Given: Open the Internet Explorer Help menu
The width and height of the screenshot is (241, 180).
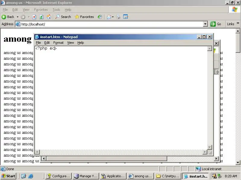Looking at the screenshot, I should click(x=68, y=10).
